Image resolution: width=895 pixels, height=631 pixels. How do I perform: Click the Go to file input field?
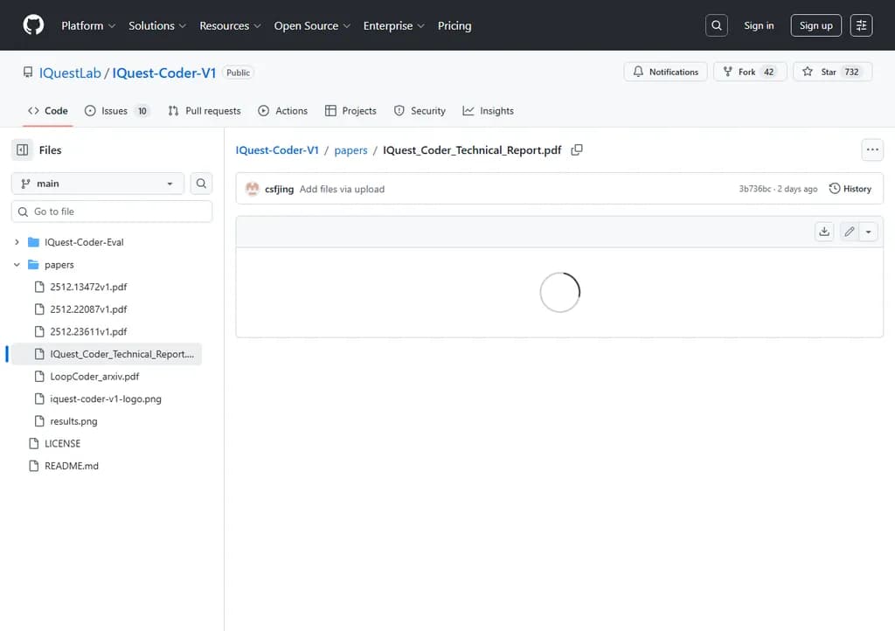click(111, 211)
